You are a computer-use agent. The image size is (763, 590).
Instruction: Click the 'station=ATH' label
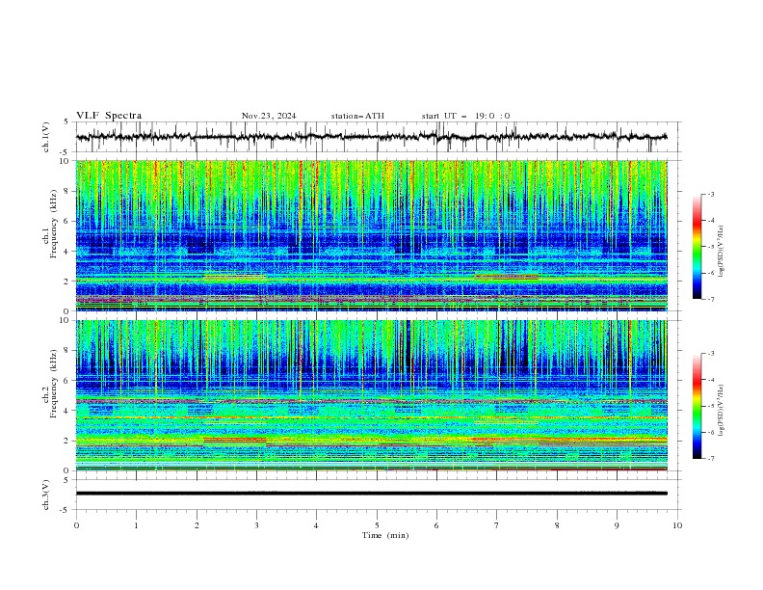(x=357, y=116)
